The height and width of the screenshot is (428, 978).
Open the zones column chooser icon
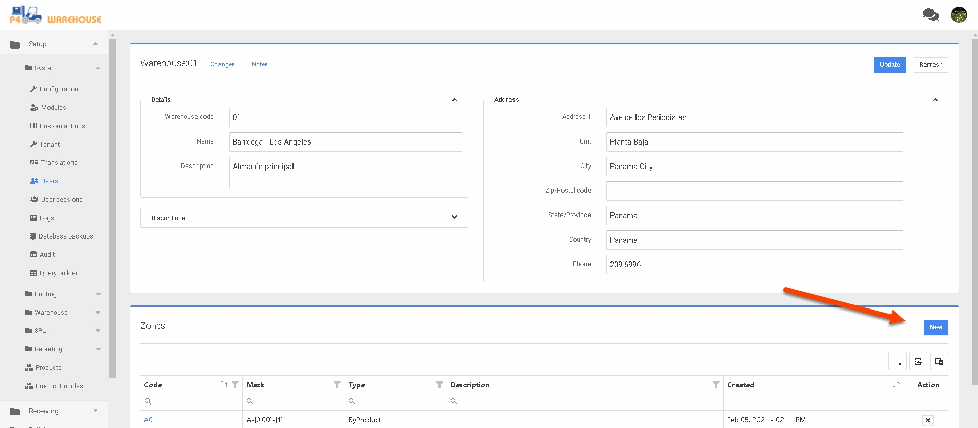[939, 361]
